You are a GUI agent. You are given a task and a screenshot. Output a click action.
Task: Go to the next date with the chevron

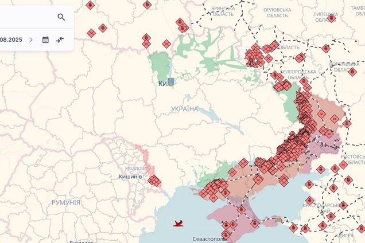[x=31, y=40]
